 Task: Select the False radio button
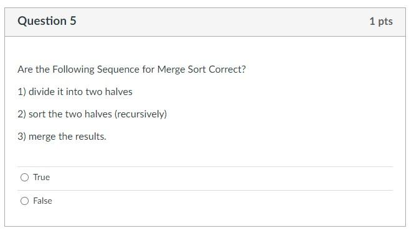coord(24,201)
